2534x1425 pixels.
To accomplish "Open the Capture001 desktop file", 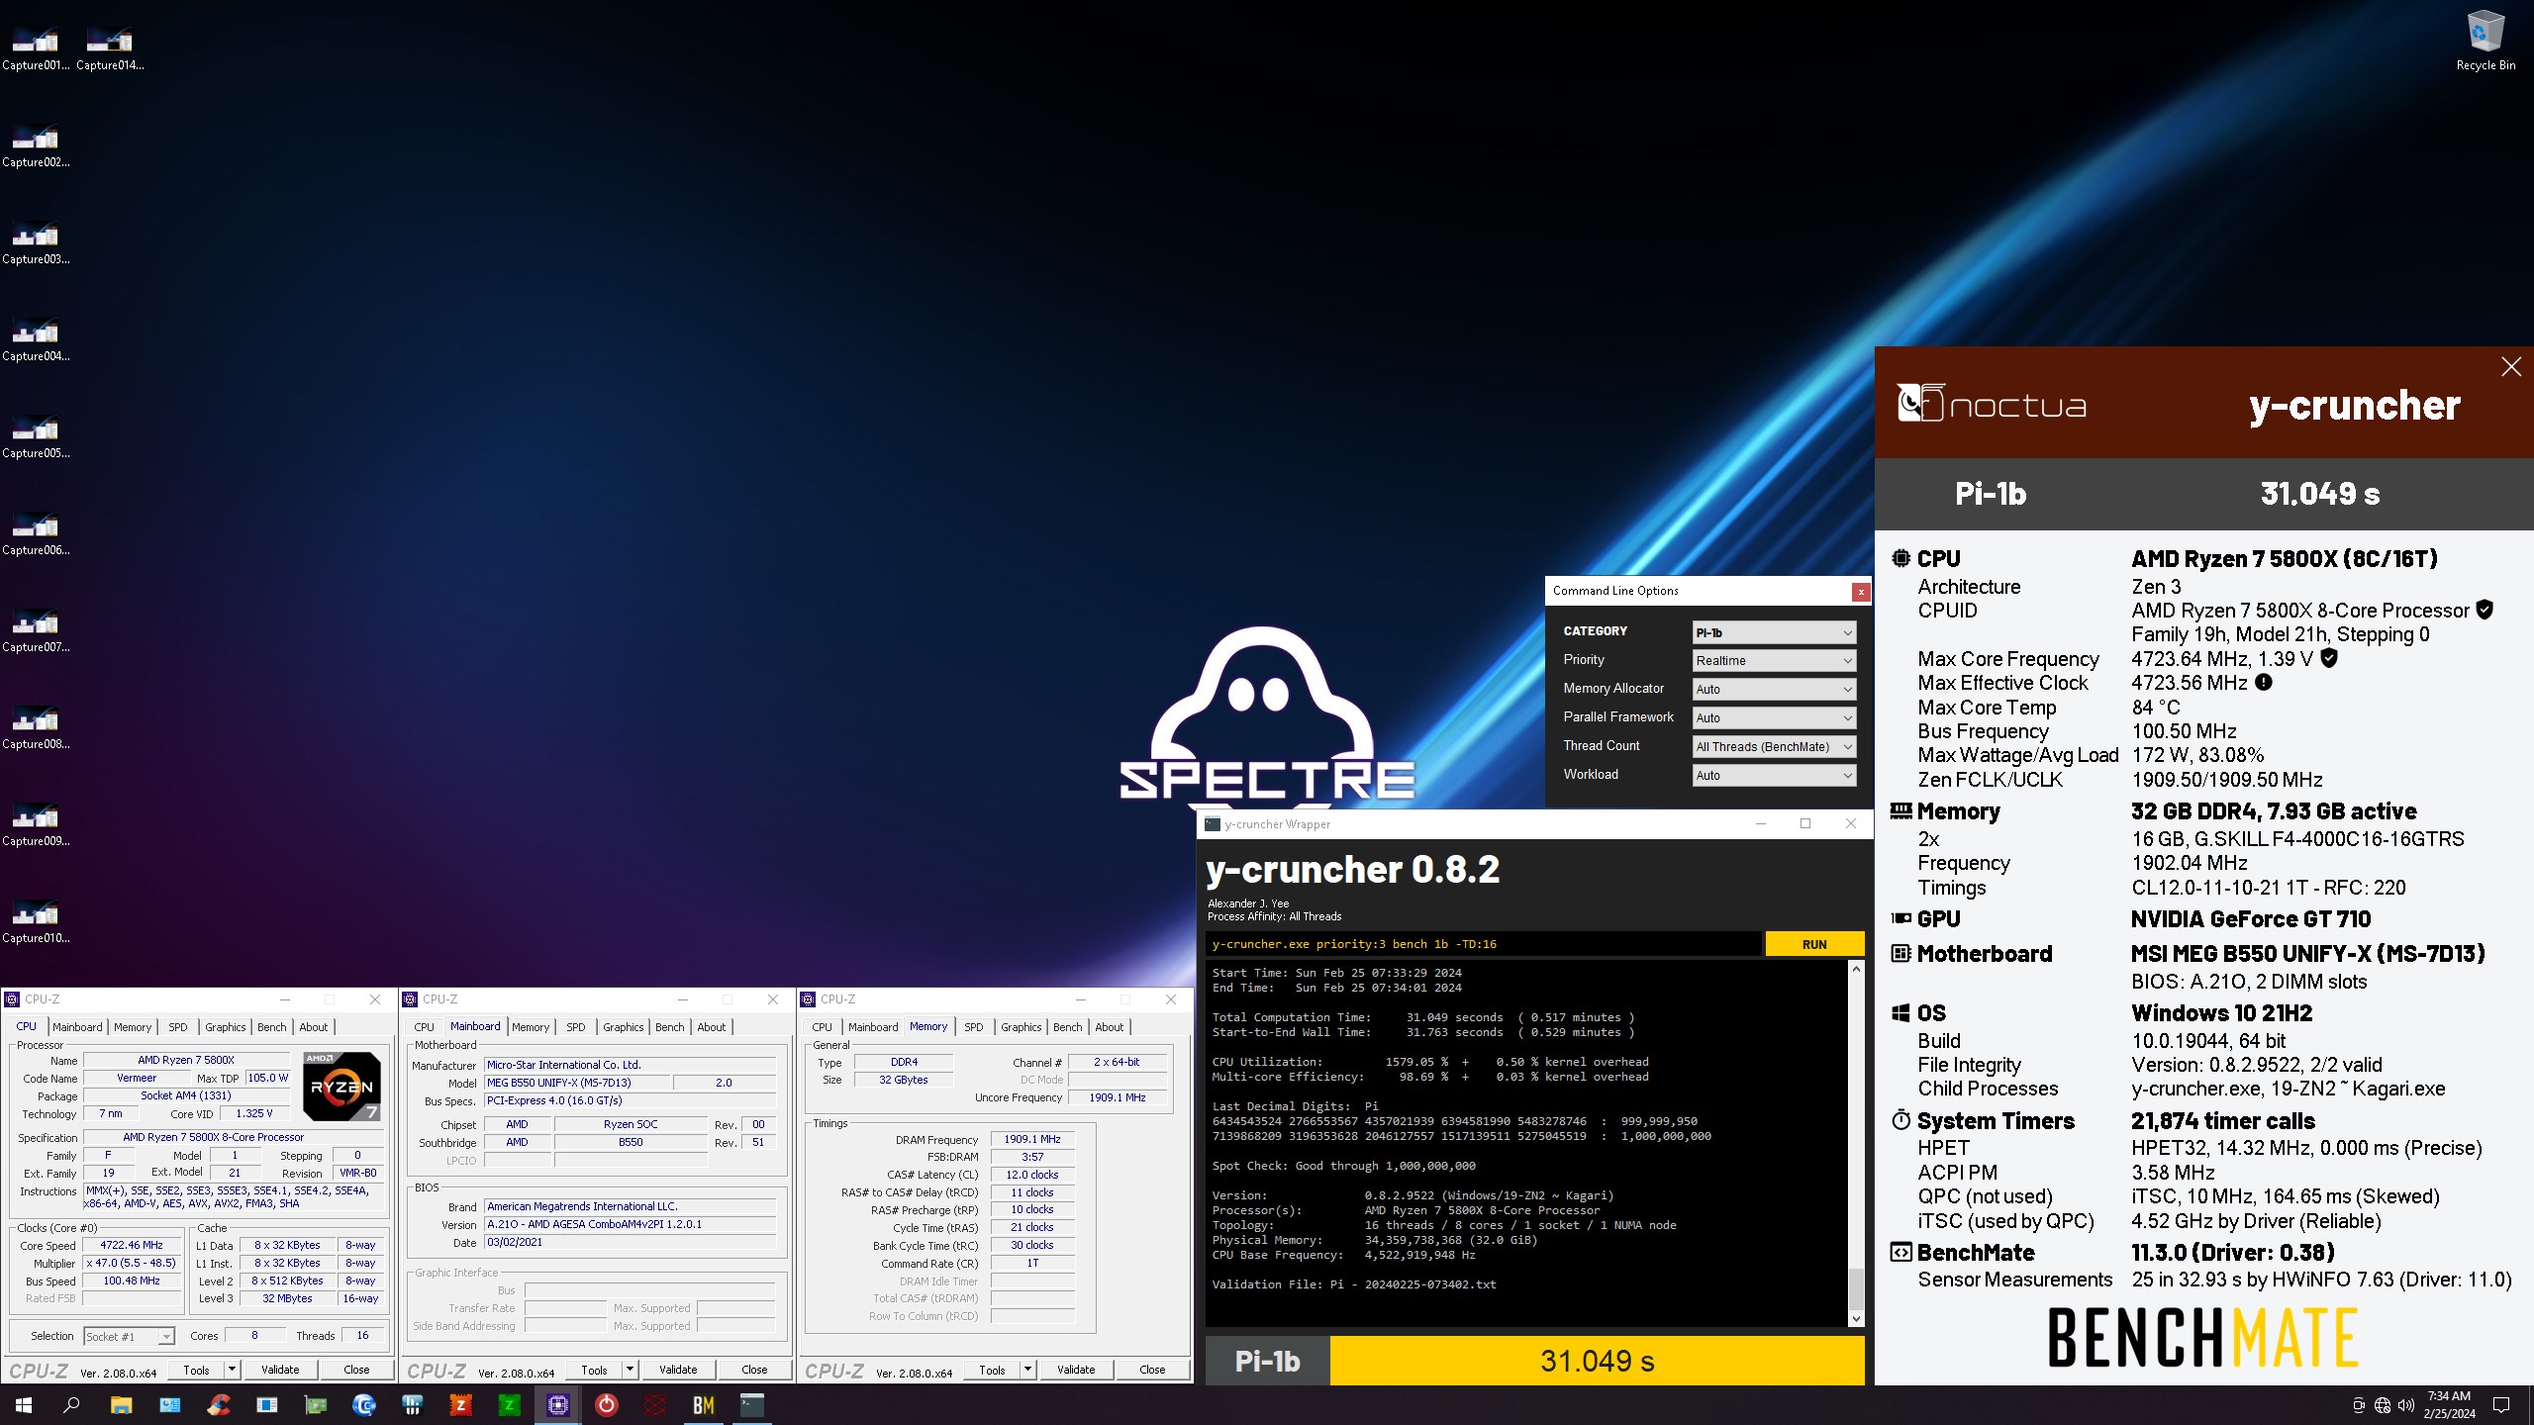I will point(36,47).
